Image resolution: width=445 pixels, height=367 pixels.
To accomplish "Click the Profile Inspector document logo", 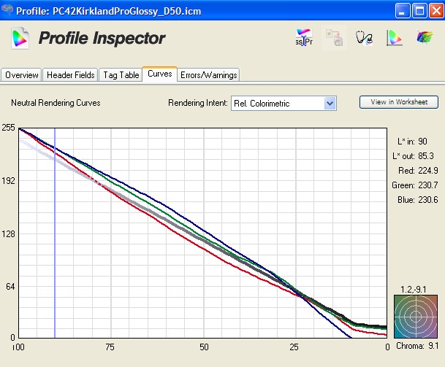I will tap(20, 39).
